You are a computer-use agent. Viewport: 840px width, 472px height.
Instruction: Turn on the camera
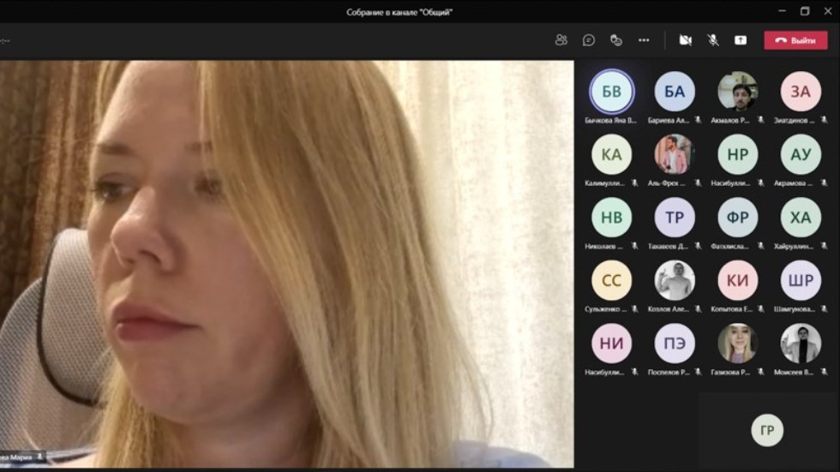[685, 40]
